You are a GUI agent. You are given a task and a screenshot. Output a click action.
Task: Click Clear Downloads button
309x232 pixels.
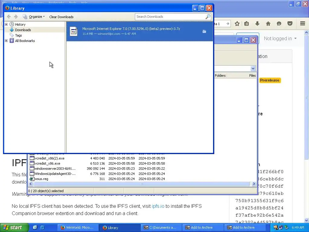pos(61,17)
